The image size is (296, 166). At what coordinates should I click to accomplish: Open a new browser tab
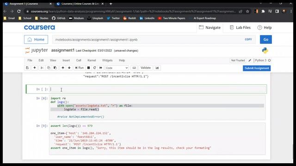tap(111, 4)
